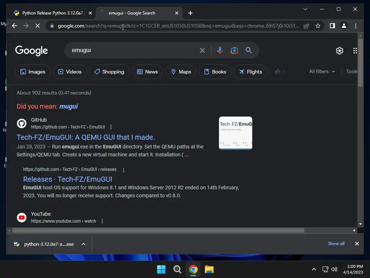Open Chrome three-dot menu
The height and width of the screenshot is (278, 370).
tap(356, 26)
